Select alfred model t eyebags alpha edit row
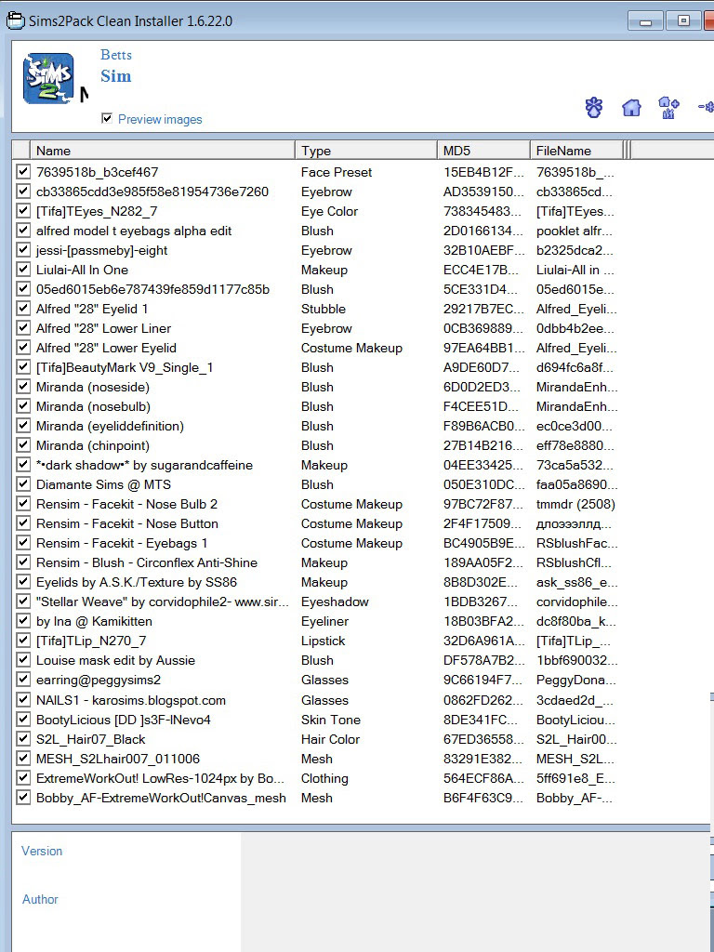The height and width of the screenshot is (952, 714). point(318,231)
